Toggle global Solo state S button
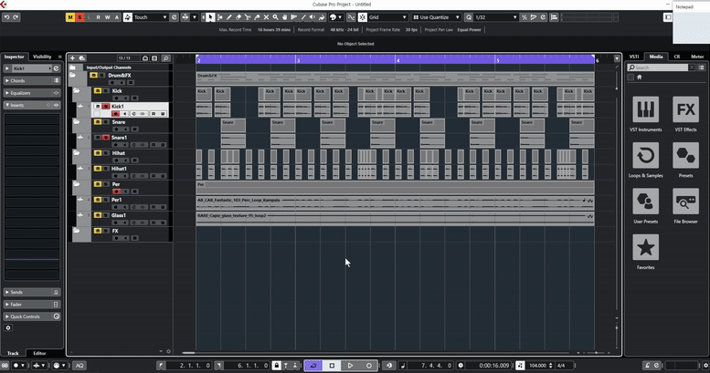This screenshot has height=373, width=710. [x=79, y=17]
